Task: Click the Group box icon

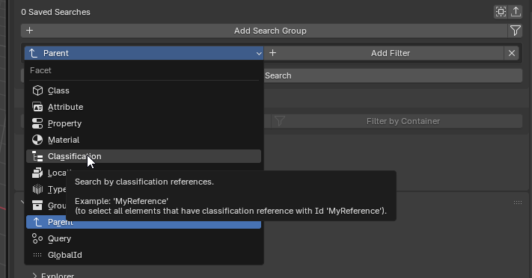Action: (37, 206)
